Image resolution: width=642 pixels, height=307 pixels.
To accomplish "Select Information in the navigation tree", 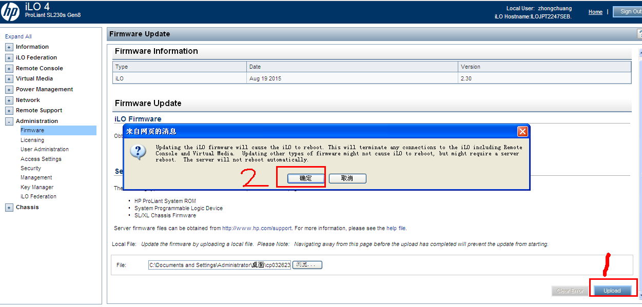I will point(32,47).
